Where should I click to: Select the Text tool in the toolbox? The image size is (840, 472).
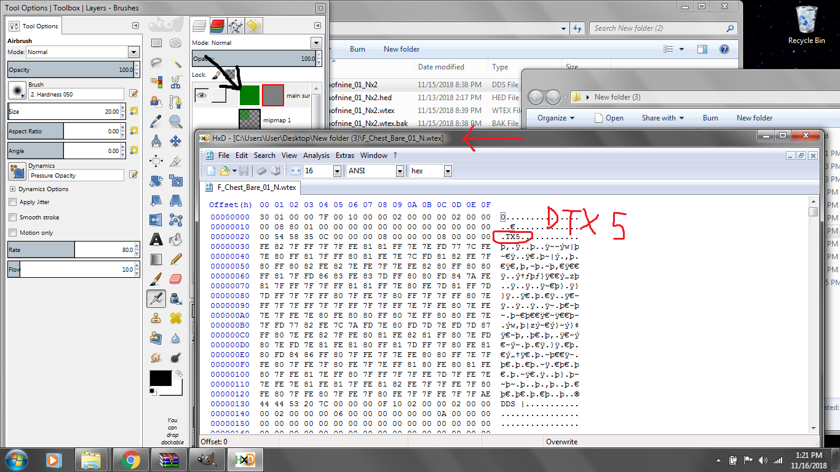156,239
